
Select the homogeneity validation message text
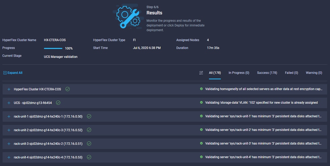point(264,89)
